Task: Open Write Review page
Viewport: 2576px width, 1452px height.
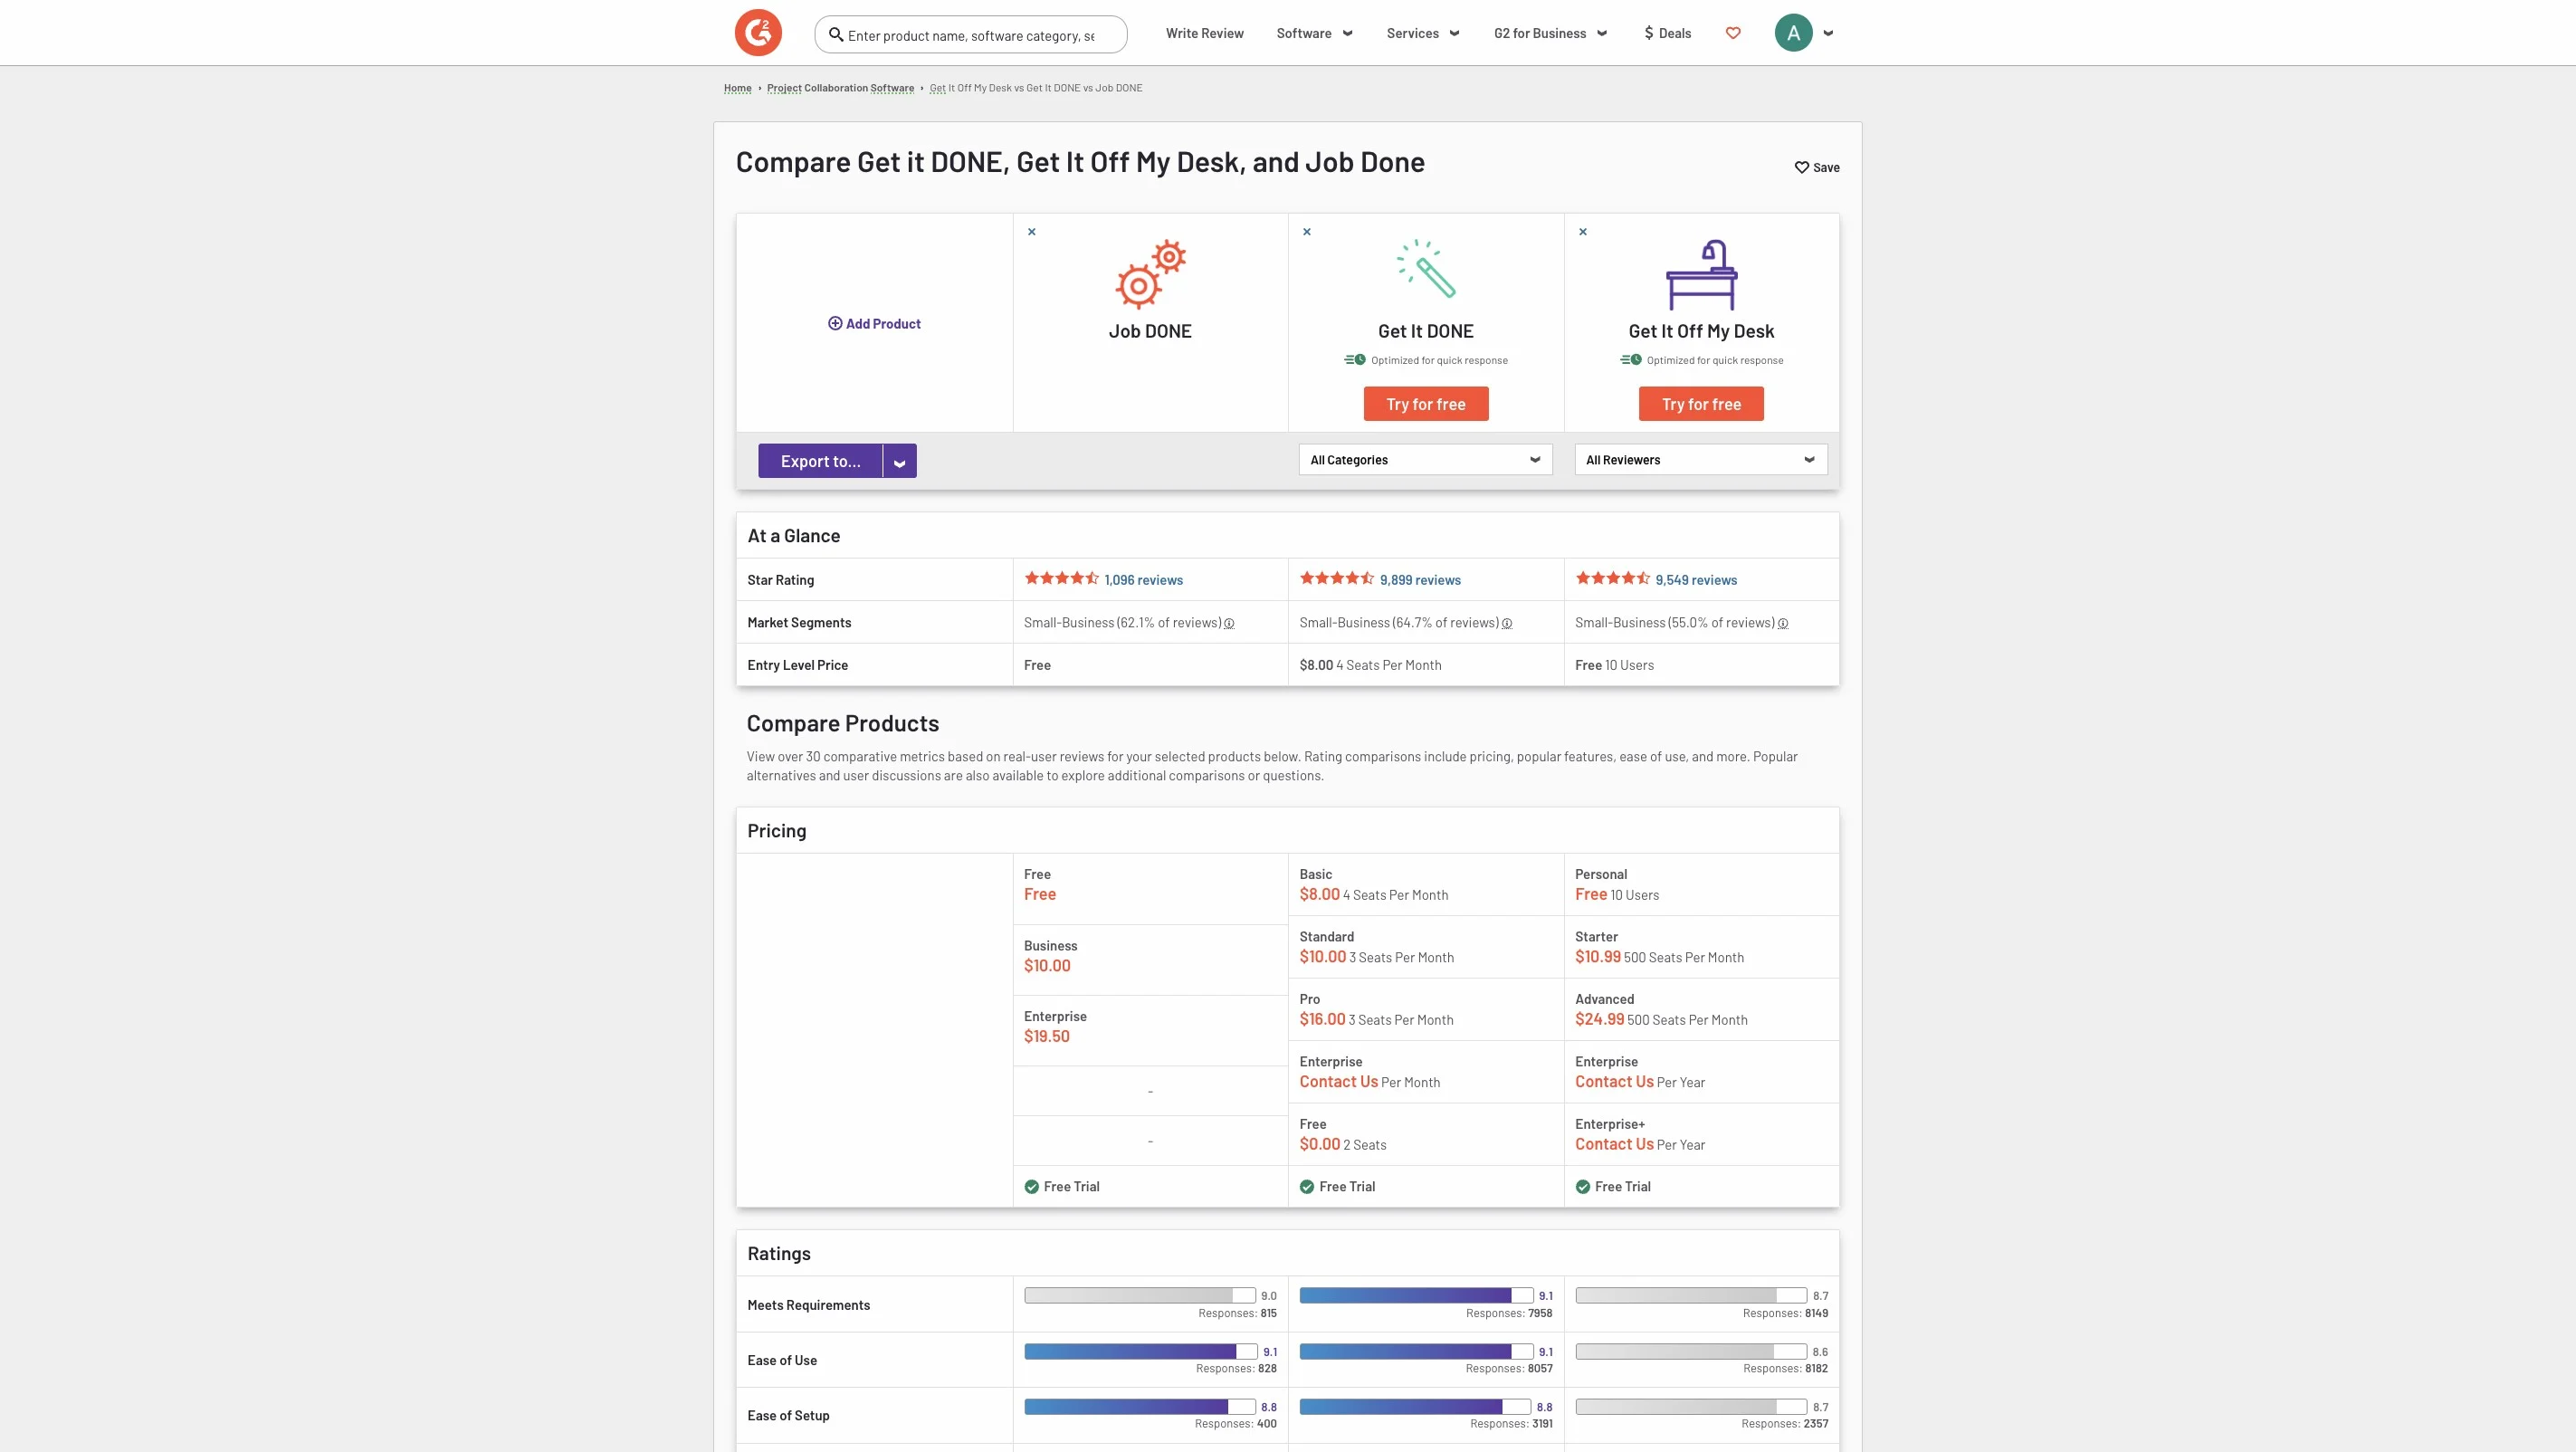Action: coord(1204,33)
